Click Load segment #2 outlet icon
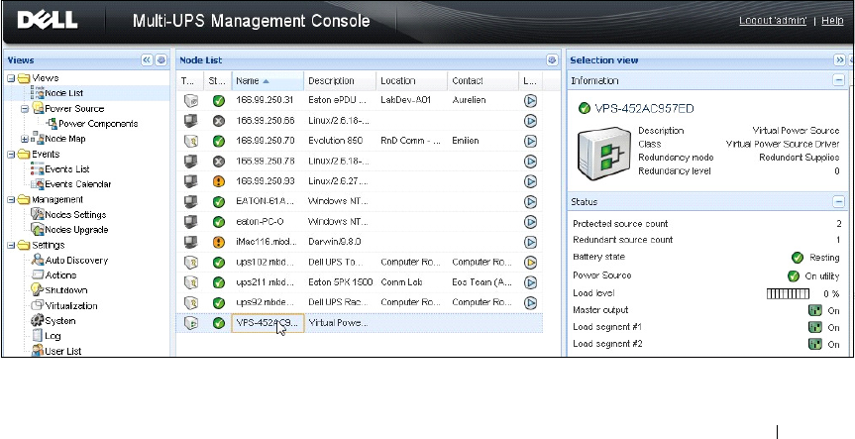 [815, 345]
